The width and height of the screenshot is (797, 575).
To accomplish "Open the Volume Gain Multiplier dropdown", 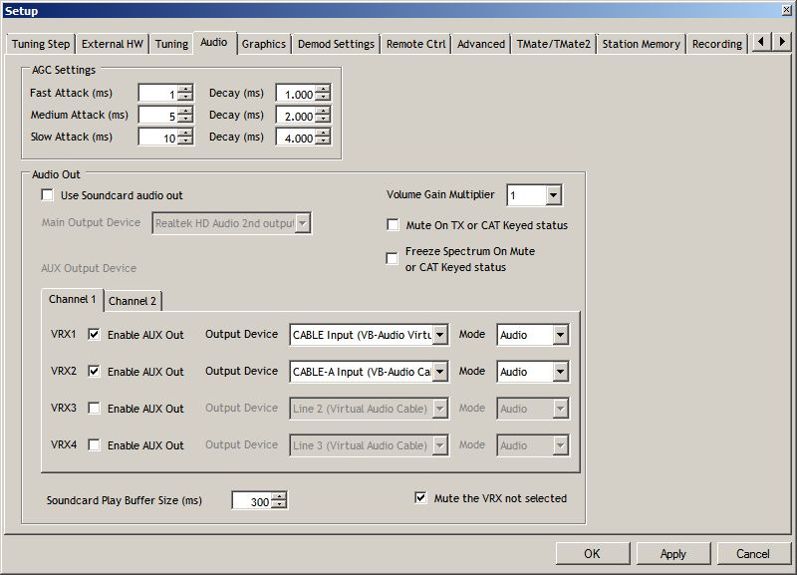I will (x=553, y=195).
